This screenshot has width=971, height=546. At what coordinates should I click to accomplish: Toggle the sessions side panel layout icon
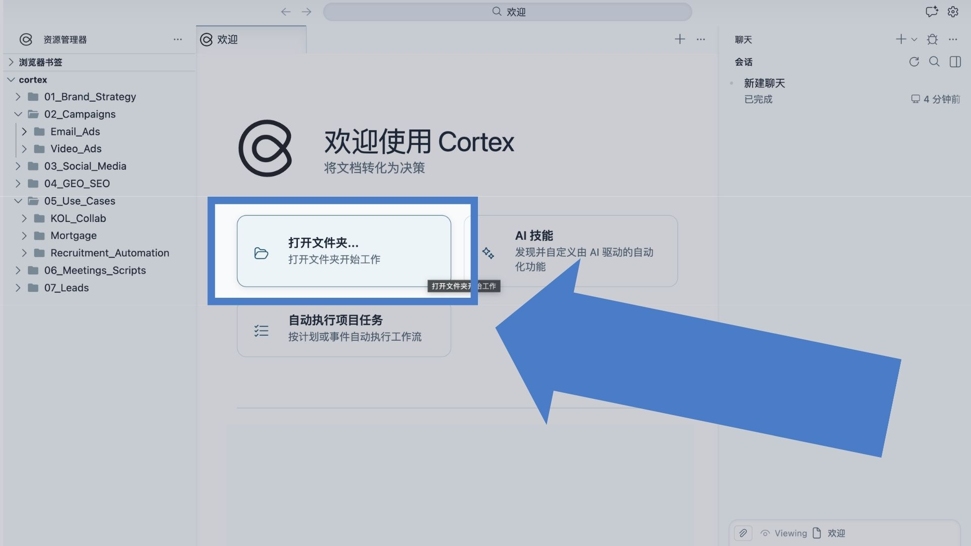point(955,62)
